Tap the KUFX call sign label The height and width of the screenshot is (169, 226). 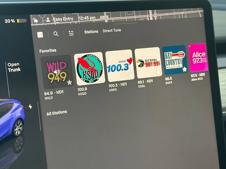169,83
